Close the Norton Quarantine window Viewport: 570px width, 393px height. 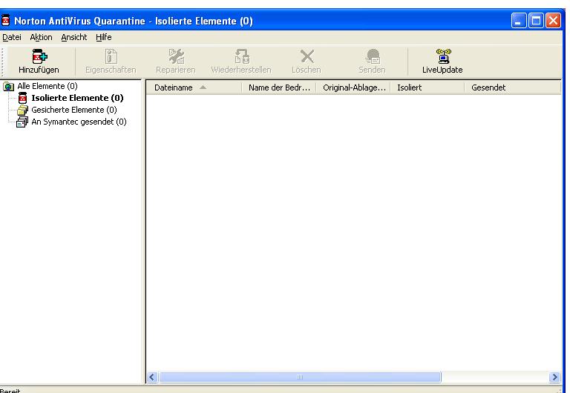(553, 20)
